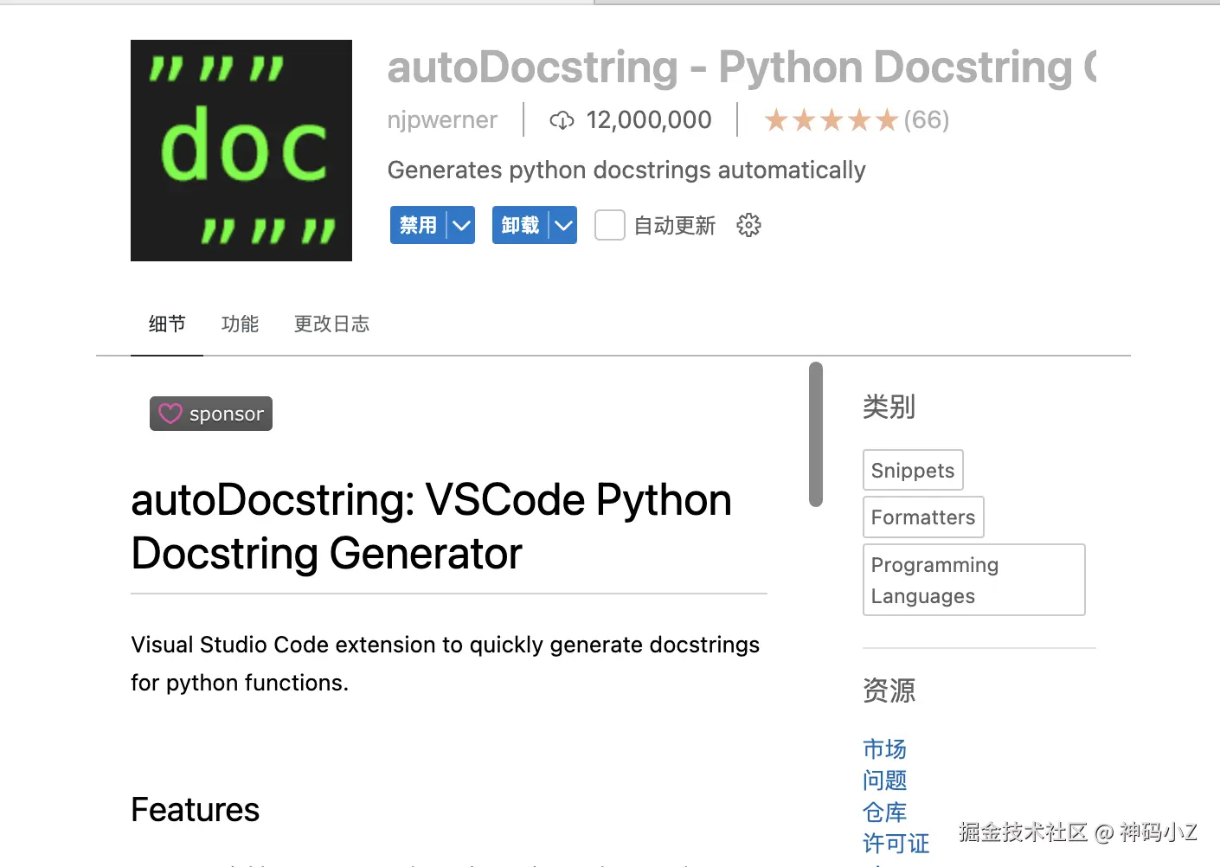Image resolution: width=1220 pixels, height=867 pixels.
Task: Click the details pane vertical scrollbar
Action: pos(815,434)
